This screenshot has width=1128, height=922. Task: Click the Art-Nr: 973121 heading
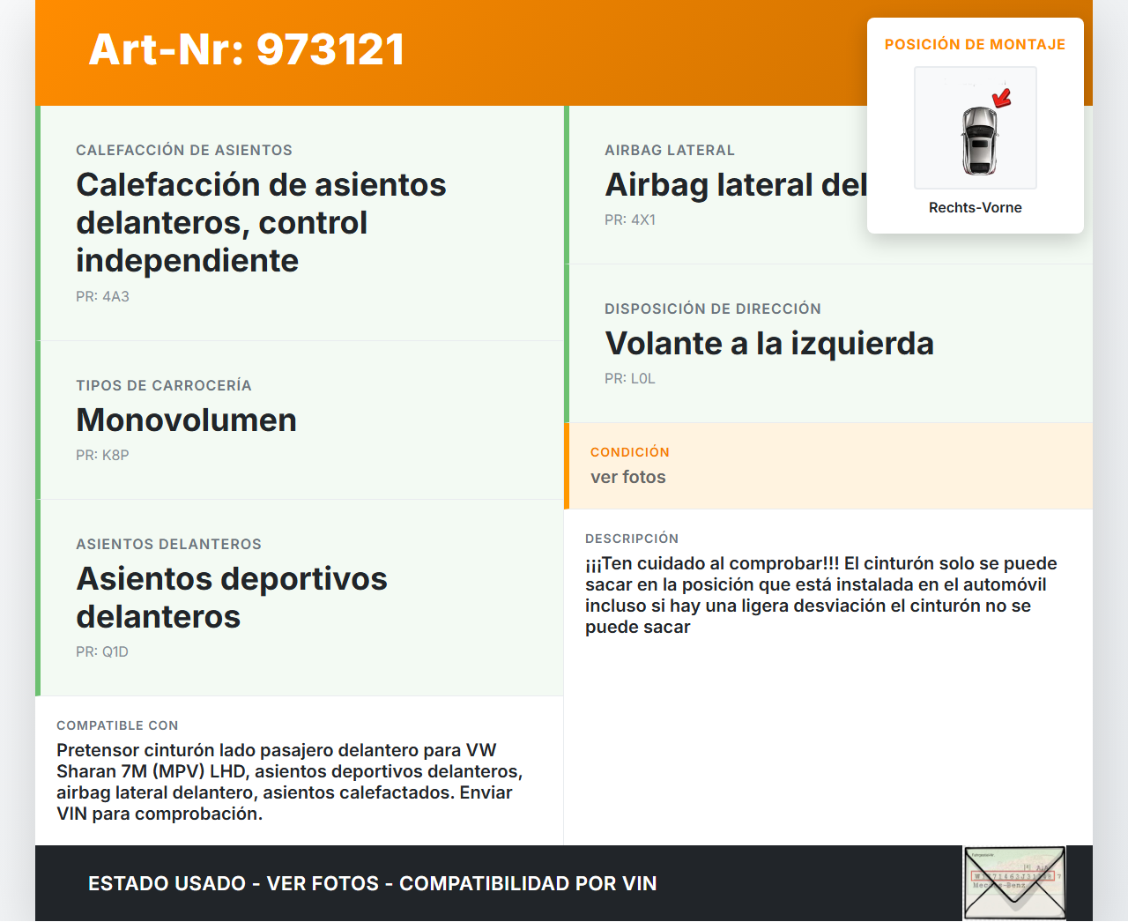(x=247, y=49)
